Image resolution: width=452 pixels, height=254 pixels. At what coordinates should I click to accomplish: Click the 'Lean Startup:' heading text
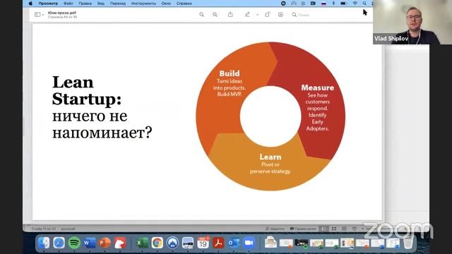(x=86, y=91)
